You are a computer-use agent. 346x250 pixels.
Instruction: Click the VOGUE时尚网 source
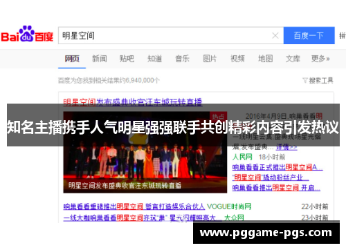[229, 206]
